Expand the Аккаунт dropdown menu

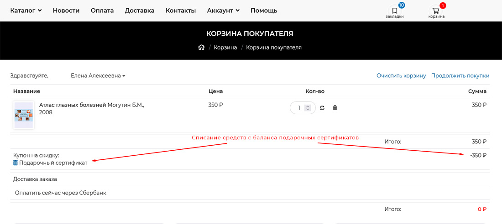[x=223, y=10]
